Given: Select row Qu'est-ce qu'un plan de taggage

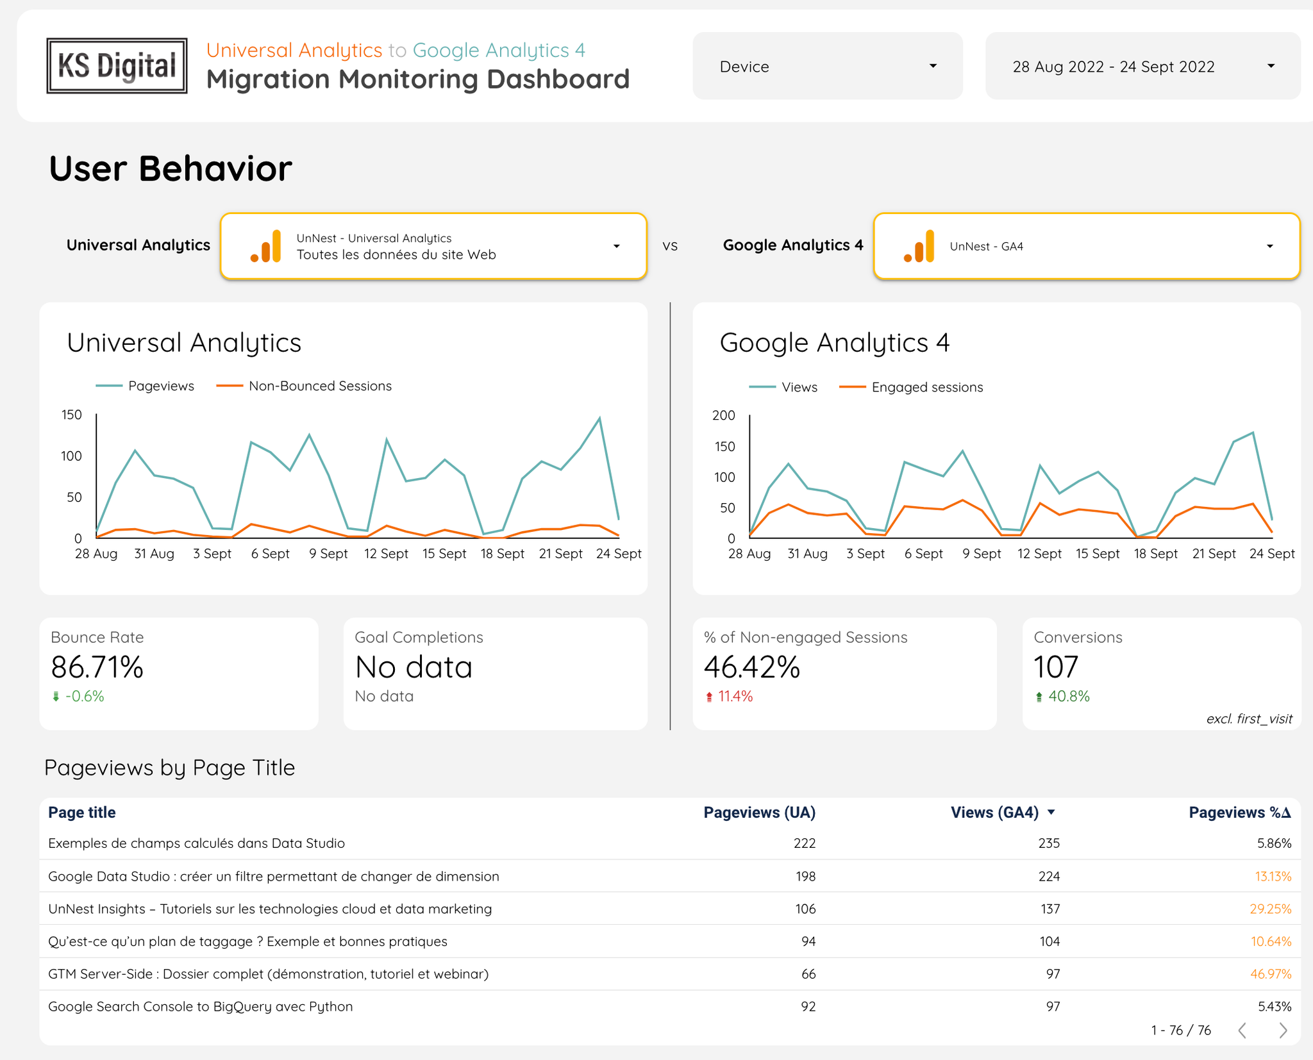Looking at the screenshot, I should point(670,941).
